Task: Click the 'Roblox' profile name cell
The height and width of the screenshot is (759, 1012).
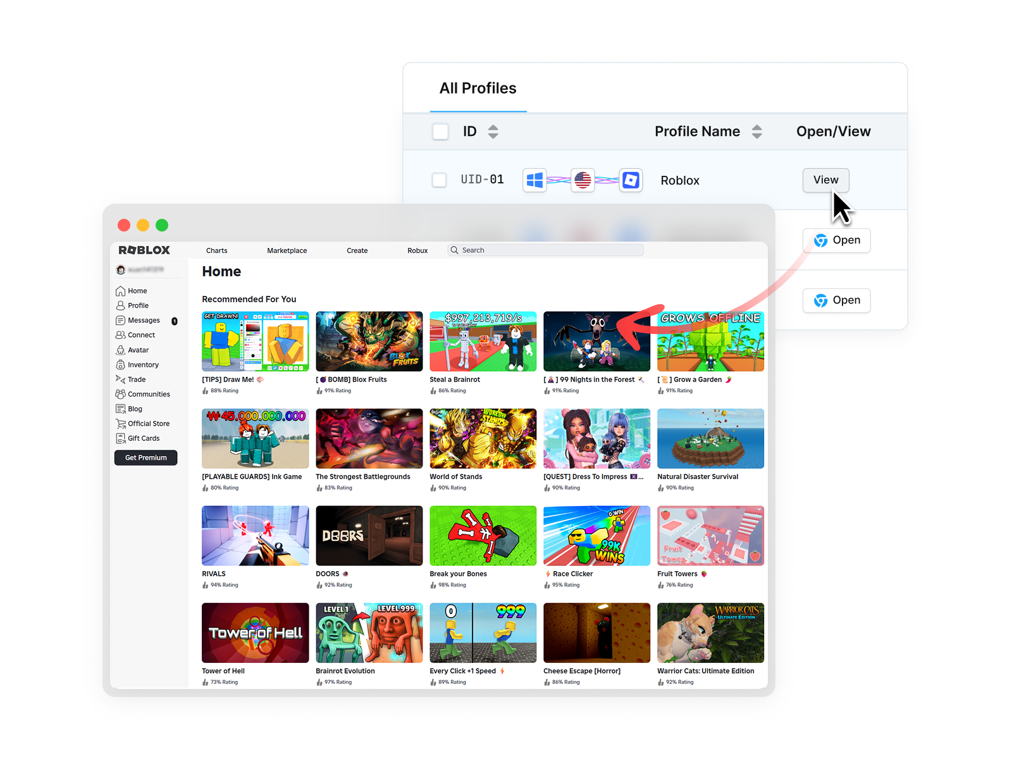Action: (x=680, y=180)
